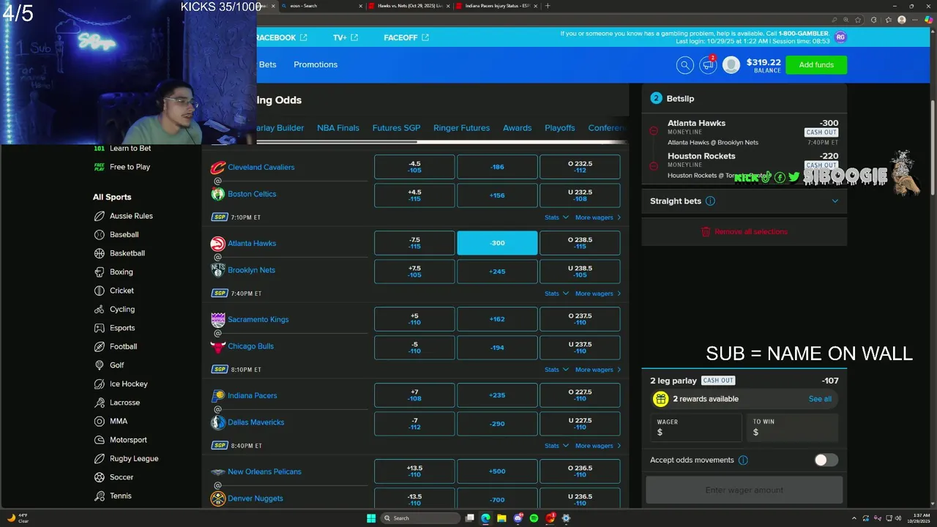Select Chicago Bulls -5 spread
The width and height of the screenshot is (937, 527).
414,348
